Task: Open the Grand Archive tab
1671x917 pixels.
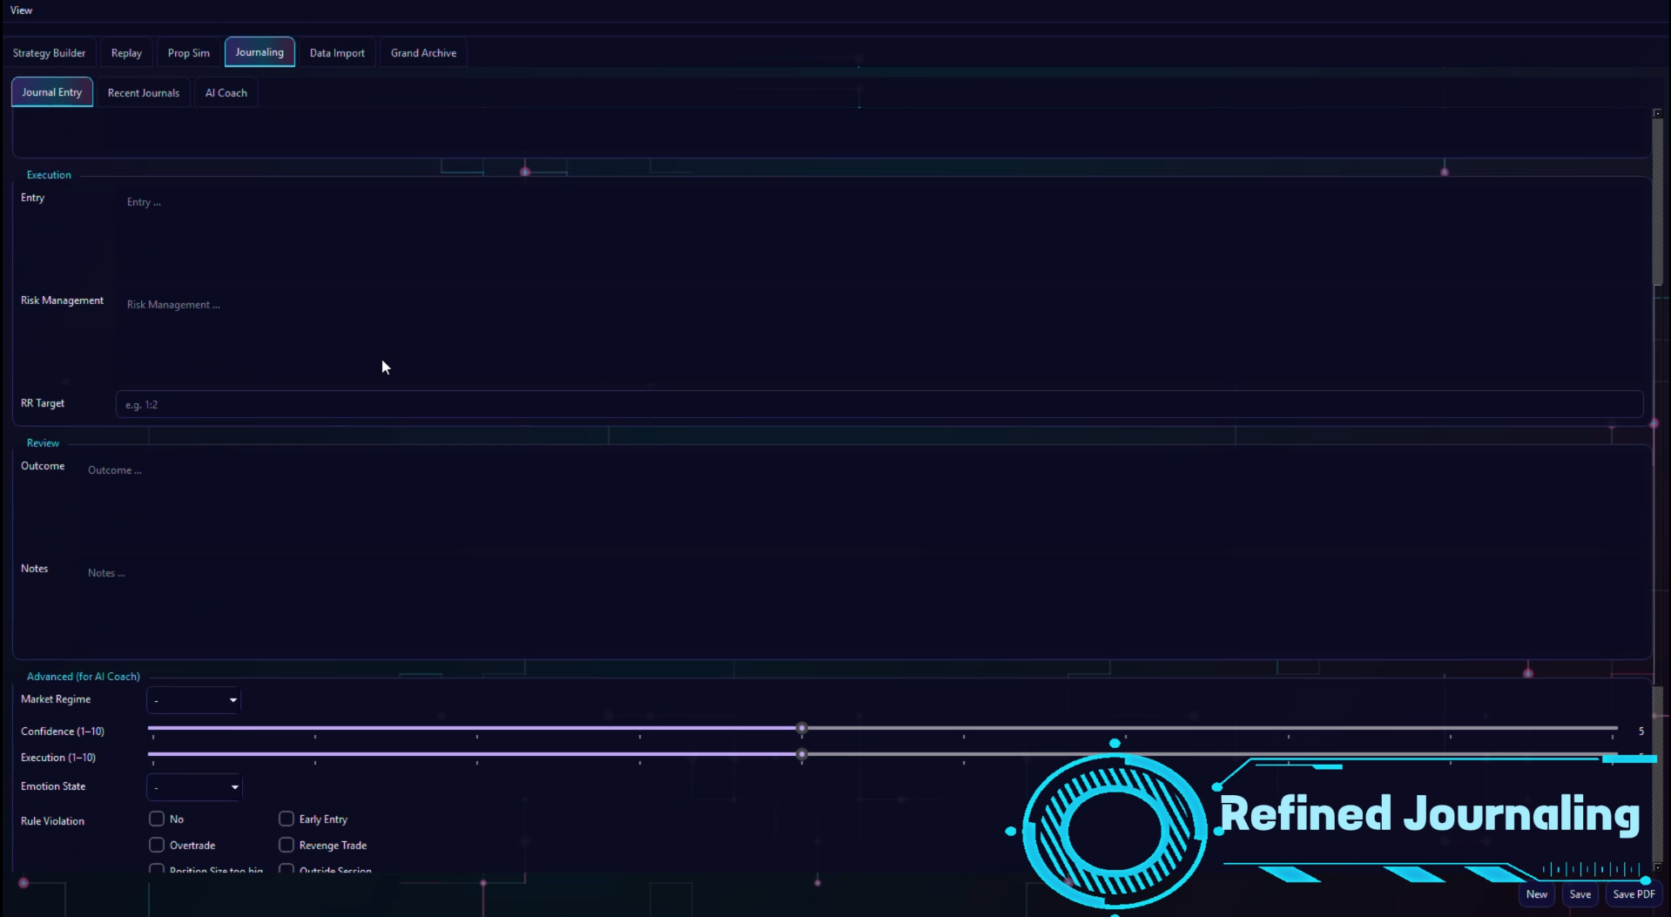Action: [x=423, y=53]
